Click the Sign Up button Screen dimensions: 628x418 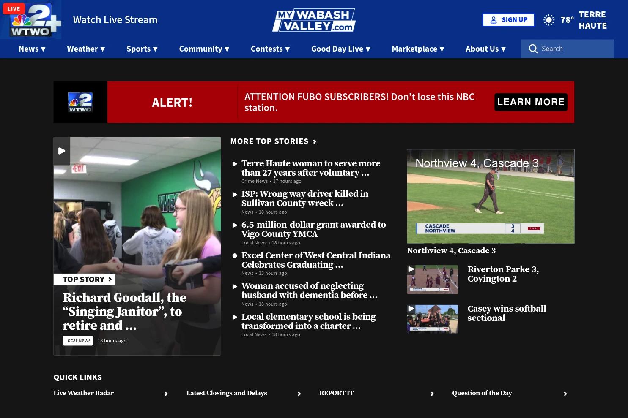tap(508, 20)
